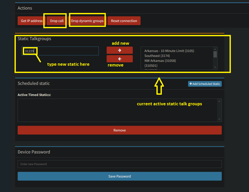Select the Southeast (3174) talkgroup
The width and height of the screenshot is (249, 192).
click(x=157, y=56)
